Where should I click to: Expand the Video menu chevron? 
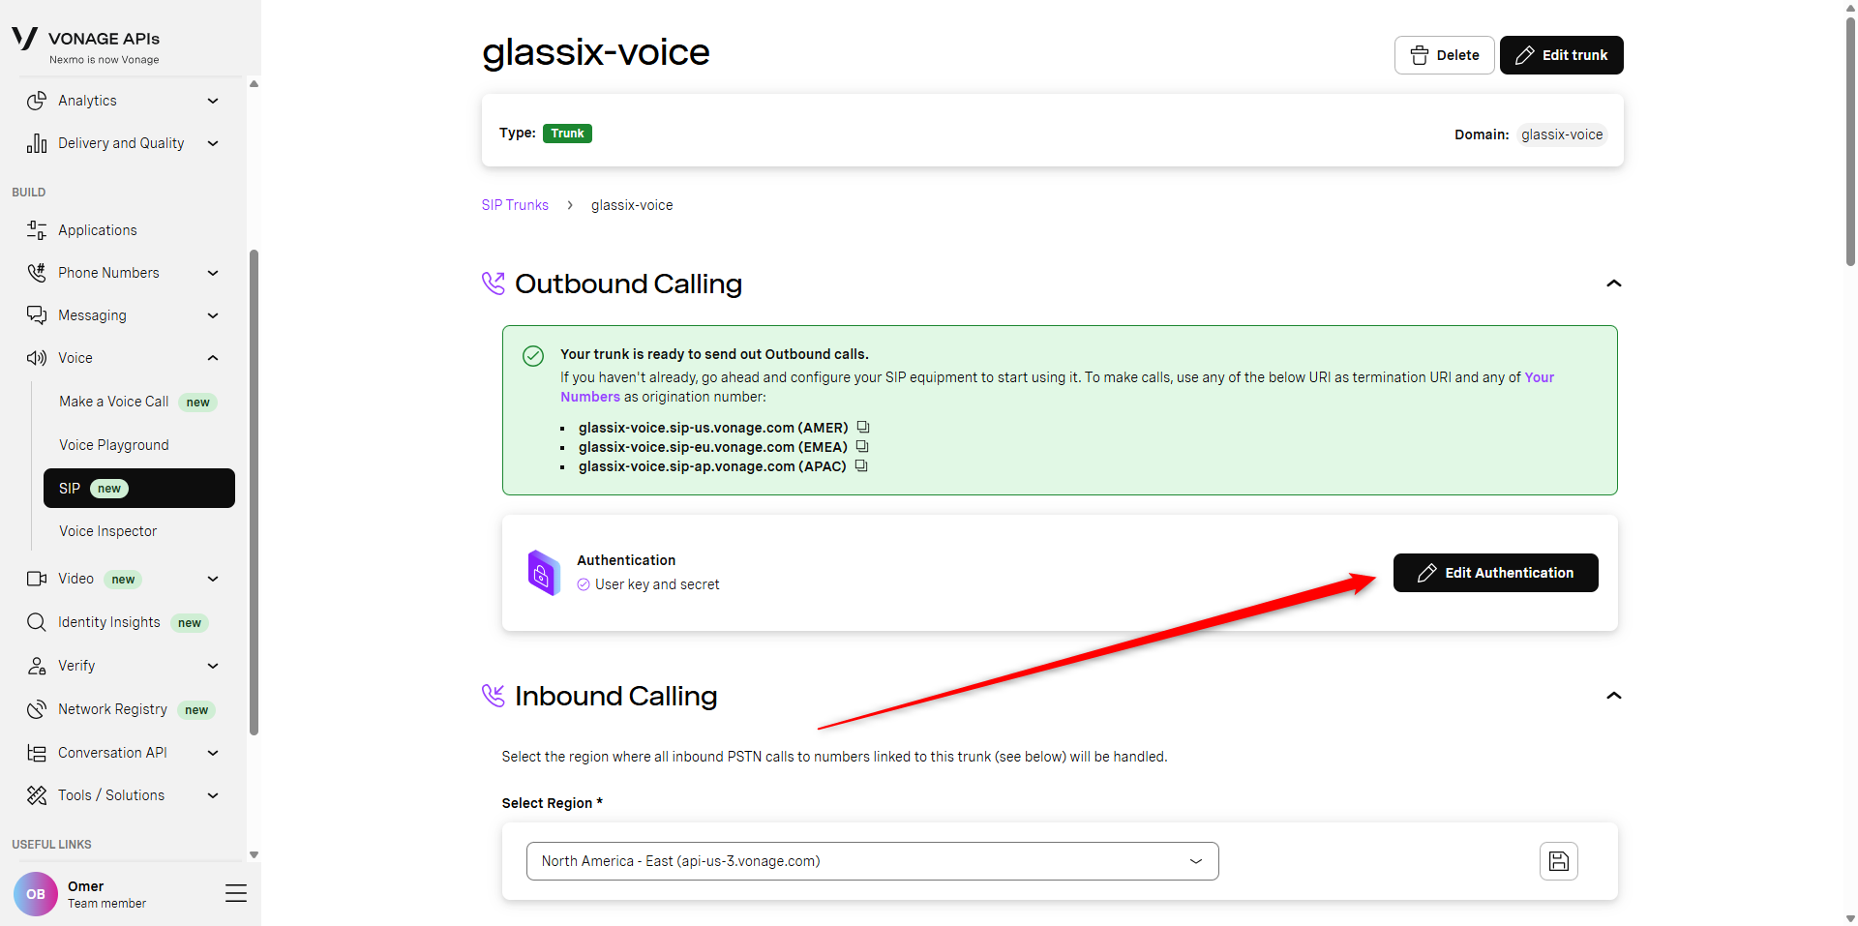[213, 579]
